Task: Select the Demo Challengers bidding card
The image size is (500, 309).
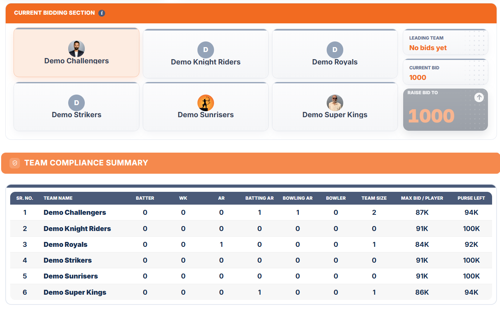Action: click(x=76, y=52)
